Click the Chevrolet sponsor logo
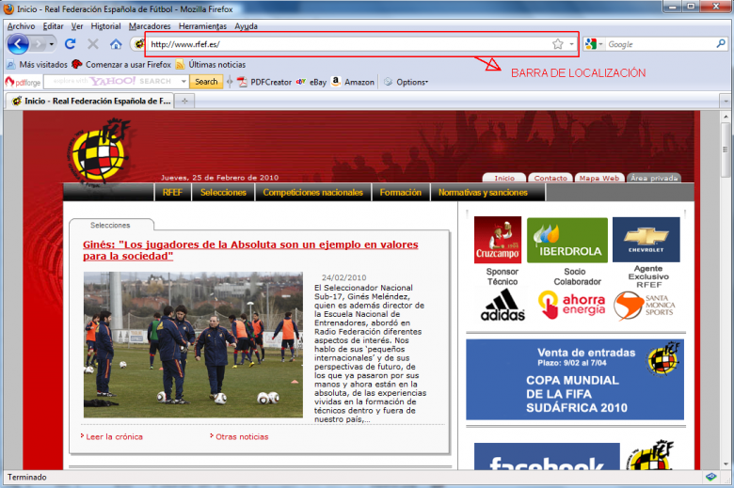The height and width of the screenshot is (488, 734). 646,240
